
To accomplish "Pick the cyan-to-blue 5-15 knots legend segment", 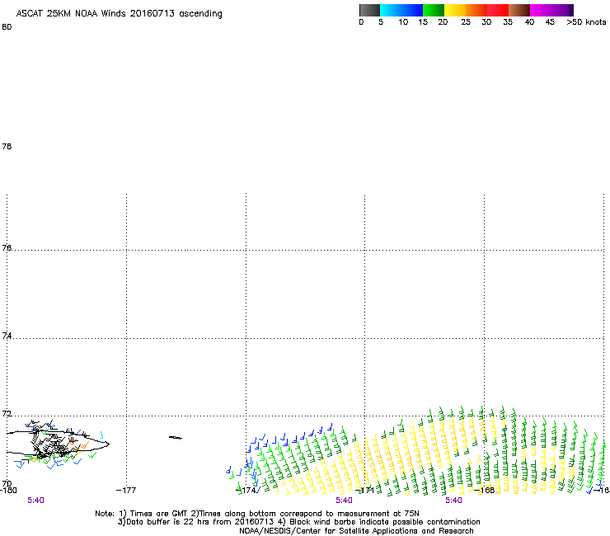I will click(x=401, y=10).
